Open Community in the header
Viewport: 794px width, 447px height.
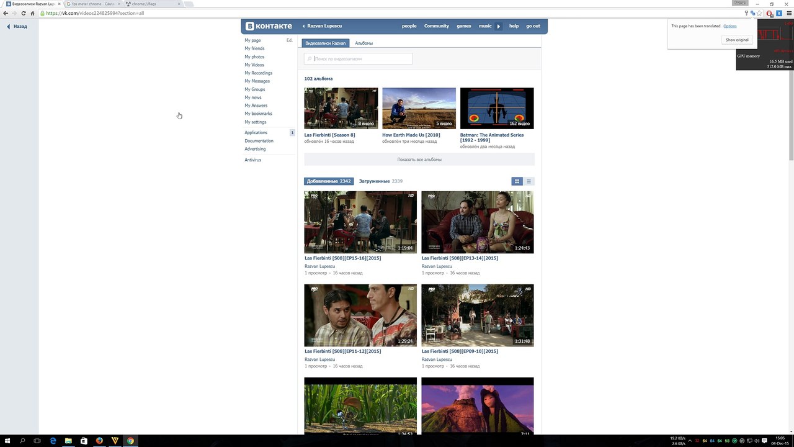437,26
